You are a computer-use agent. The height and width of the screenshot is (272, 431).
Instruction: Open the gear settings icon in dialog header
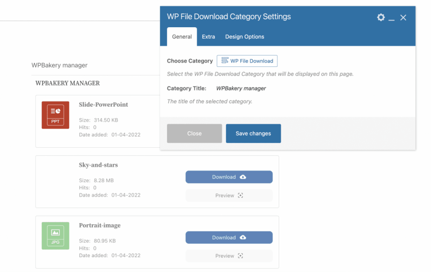381,17
